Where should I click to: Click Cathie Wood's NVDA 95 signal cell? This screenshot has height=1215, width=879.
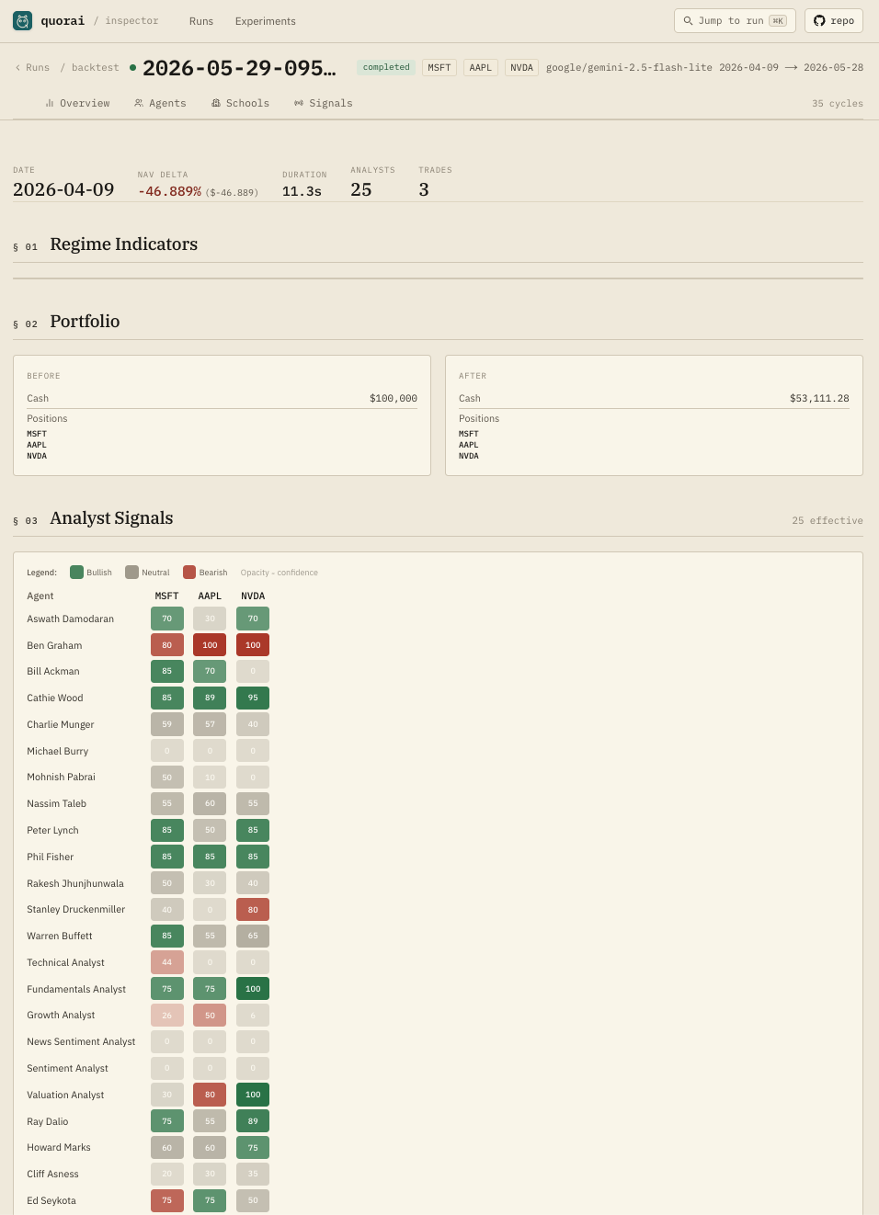click(253, 698)
